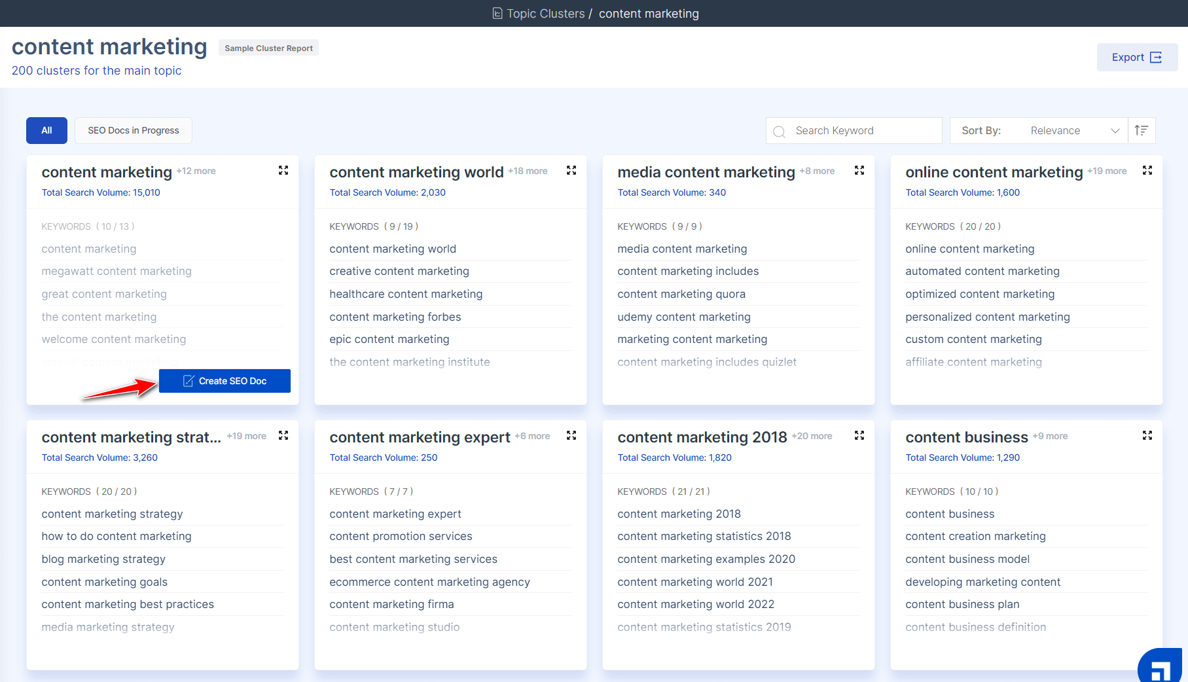The height and width of the screenshot is (682, 1188).
Task: Open the SEO Docs in Progress tab
Action: (133, 130)
